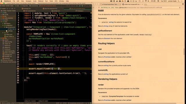Open the Navigate menu
The image size is (186, 104).
click(x=28, y=1)
